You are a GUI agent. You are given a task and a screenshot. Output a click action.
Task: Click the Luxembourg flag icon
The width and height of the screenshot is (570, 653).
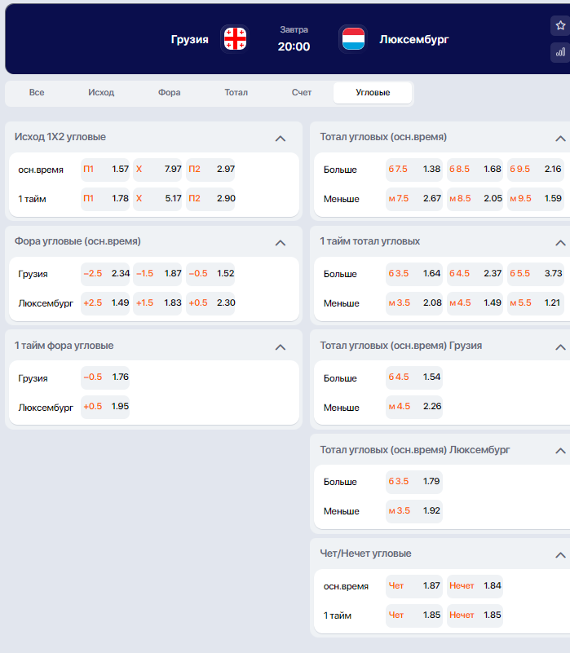pos(353,39)
